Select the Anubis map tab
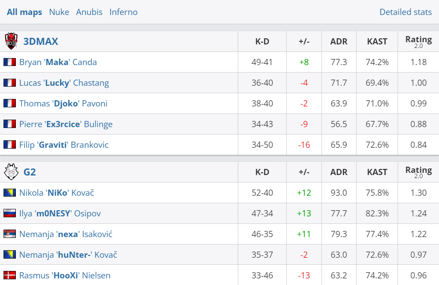This screenshot has width=439, height=285. (x=89, y=12)
